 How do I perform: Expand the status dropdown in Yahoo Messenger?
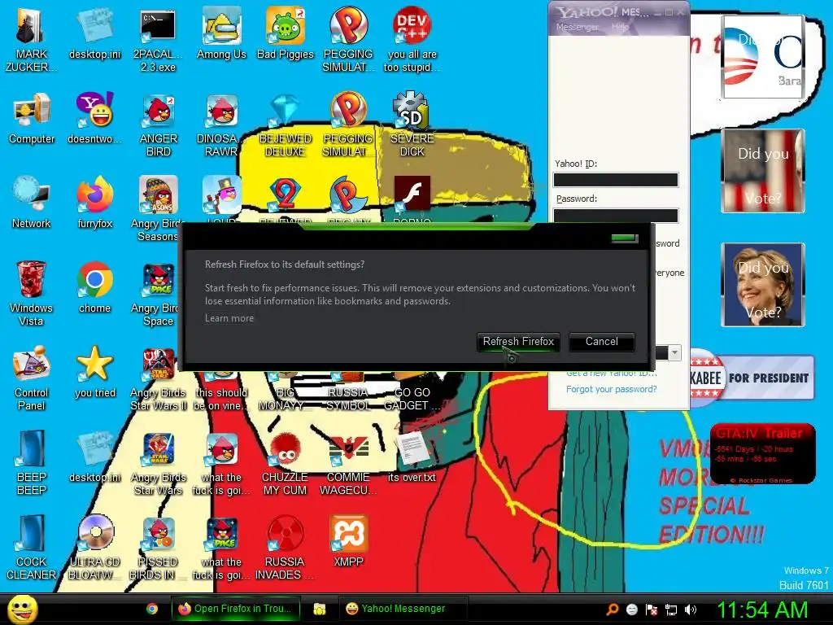point(674,352)
